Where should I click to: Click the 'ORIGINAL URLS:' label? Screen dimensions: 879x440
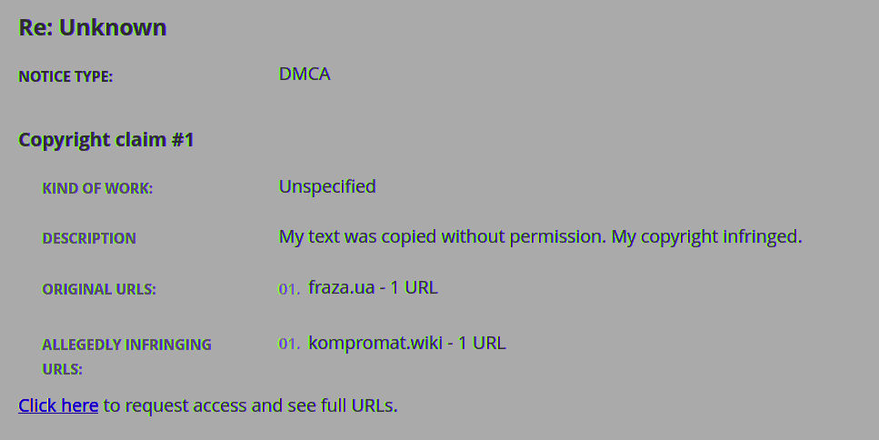click(99, 289)
